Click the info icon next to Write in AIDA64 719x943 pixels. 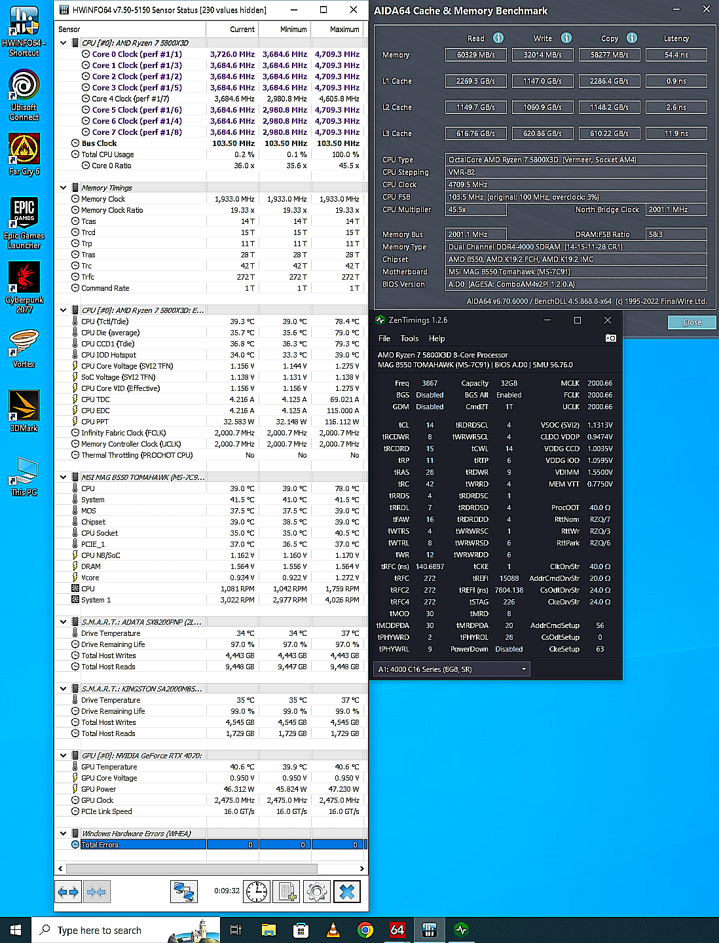click(566, 38)
